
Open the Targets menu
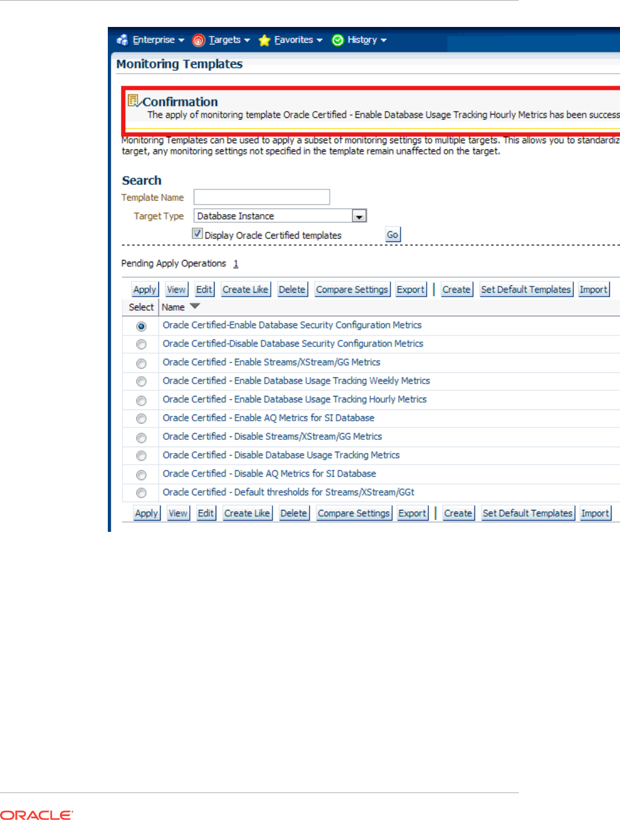coord(229,40)
